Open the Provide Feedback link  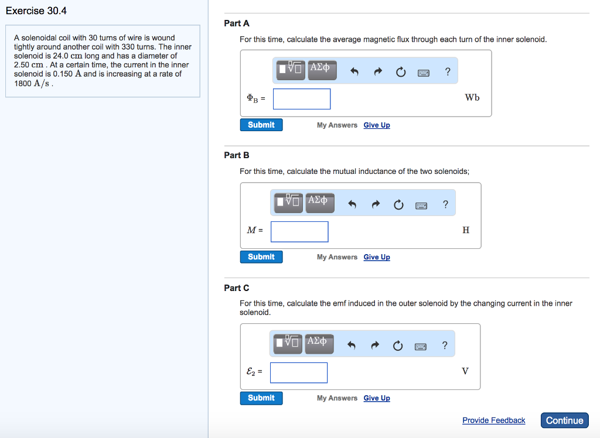pos(493,420)
